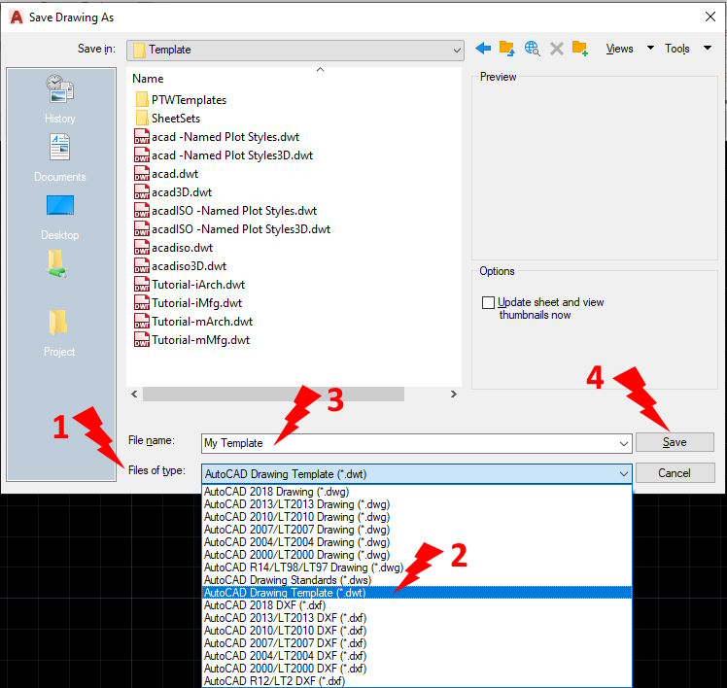This screenshot has height=688, width=727.
Task: Select the acadiso.dwt template file
Action: pos(173,248)
